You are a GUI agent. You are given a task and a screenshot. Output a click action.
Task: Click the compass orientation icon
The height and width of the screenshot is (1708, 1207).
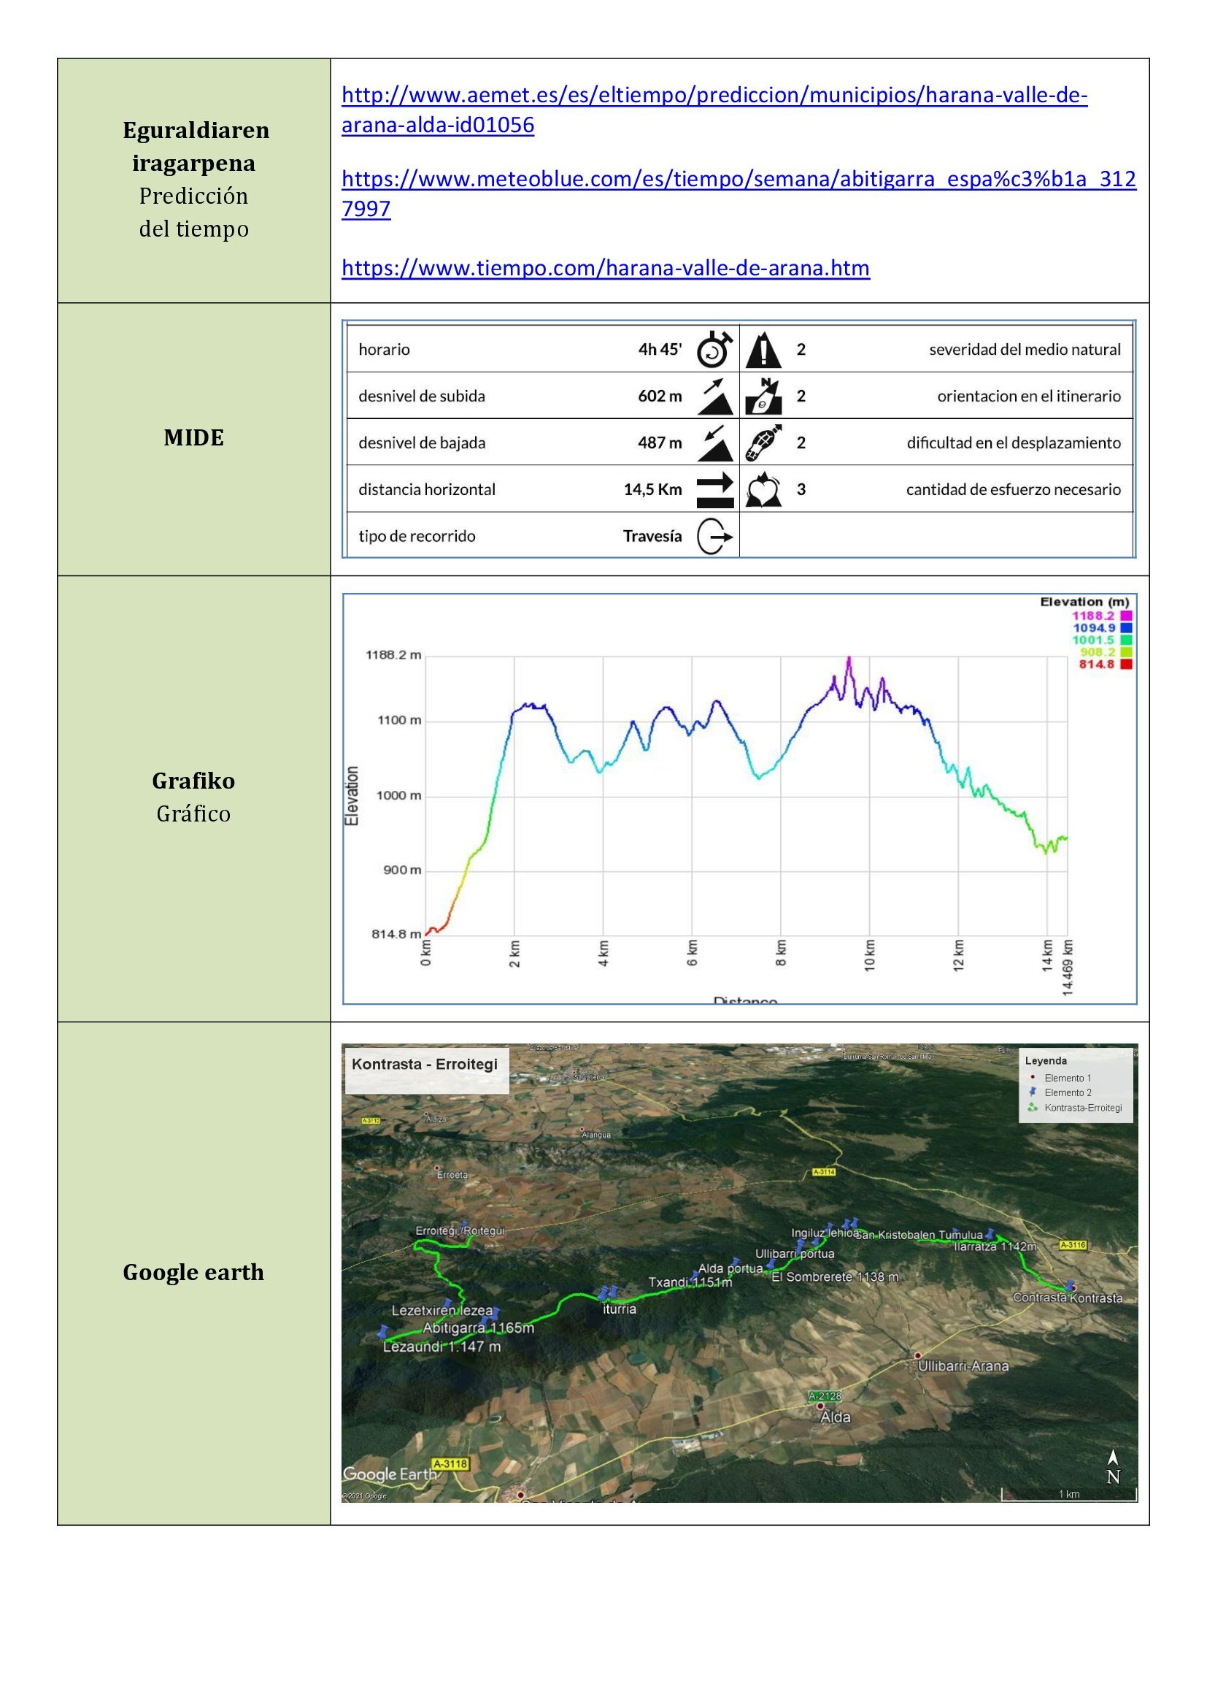click(763, 397)
